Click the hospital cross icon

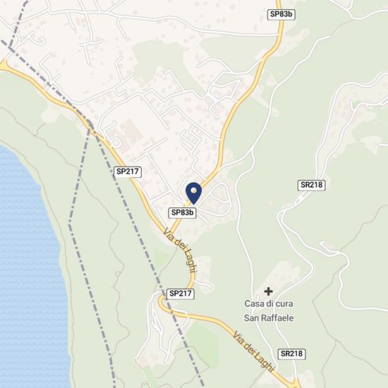268,291
